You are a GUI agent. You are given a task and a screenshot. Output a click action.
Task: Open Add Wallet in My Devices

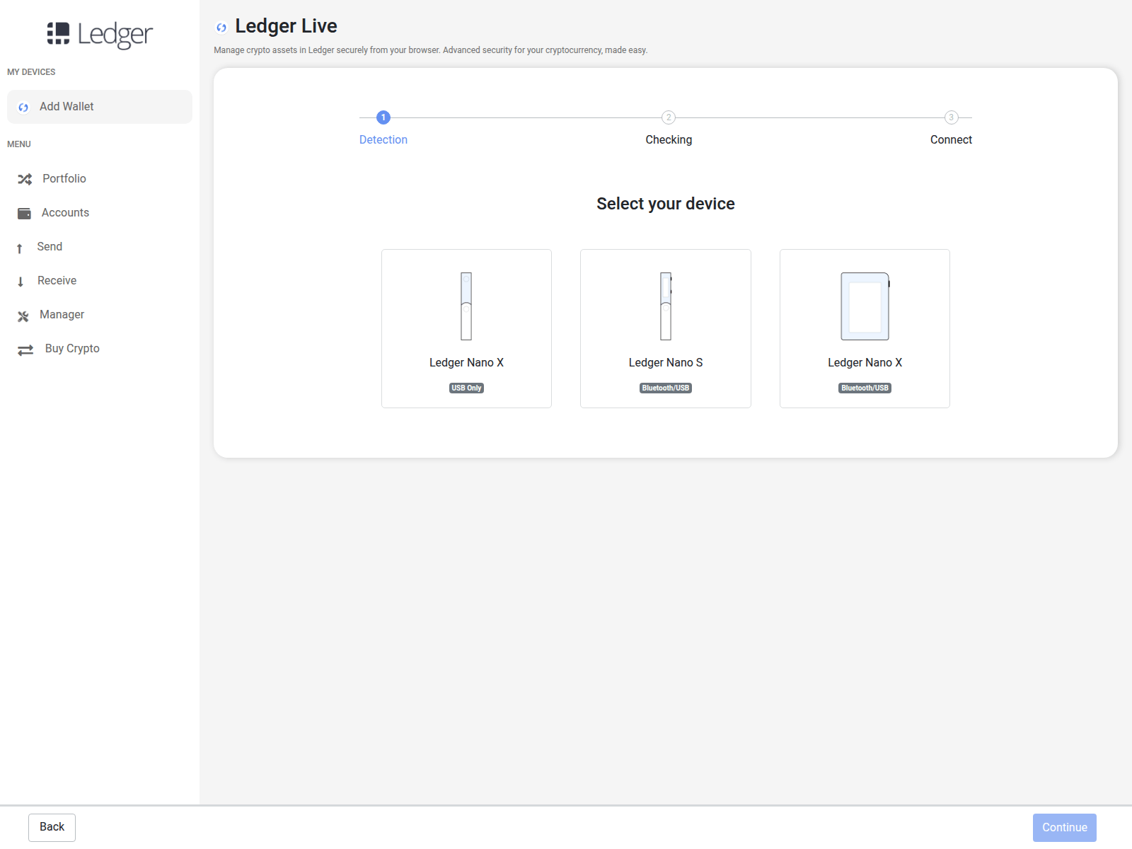point(100,107)
